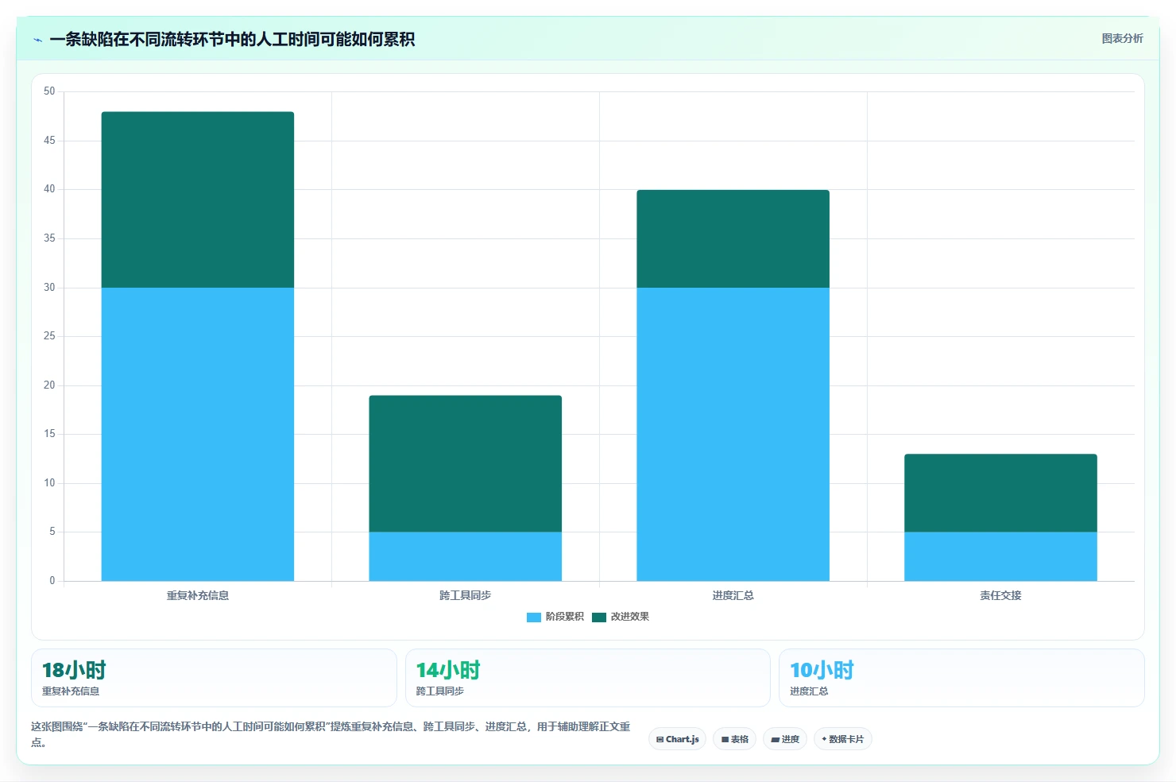This screenshot has height=782, width=1176.
Task: Click the 进度汇总 x-axis label
Action: coord(733,595)
